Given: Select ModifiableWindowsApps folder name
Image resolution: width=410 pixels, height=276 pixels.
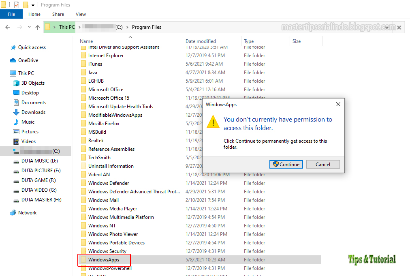Looking at the screenshot, I should (115, 115).
